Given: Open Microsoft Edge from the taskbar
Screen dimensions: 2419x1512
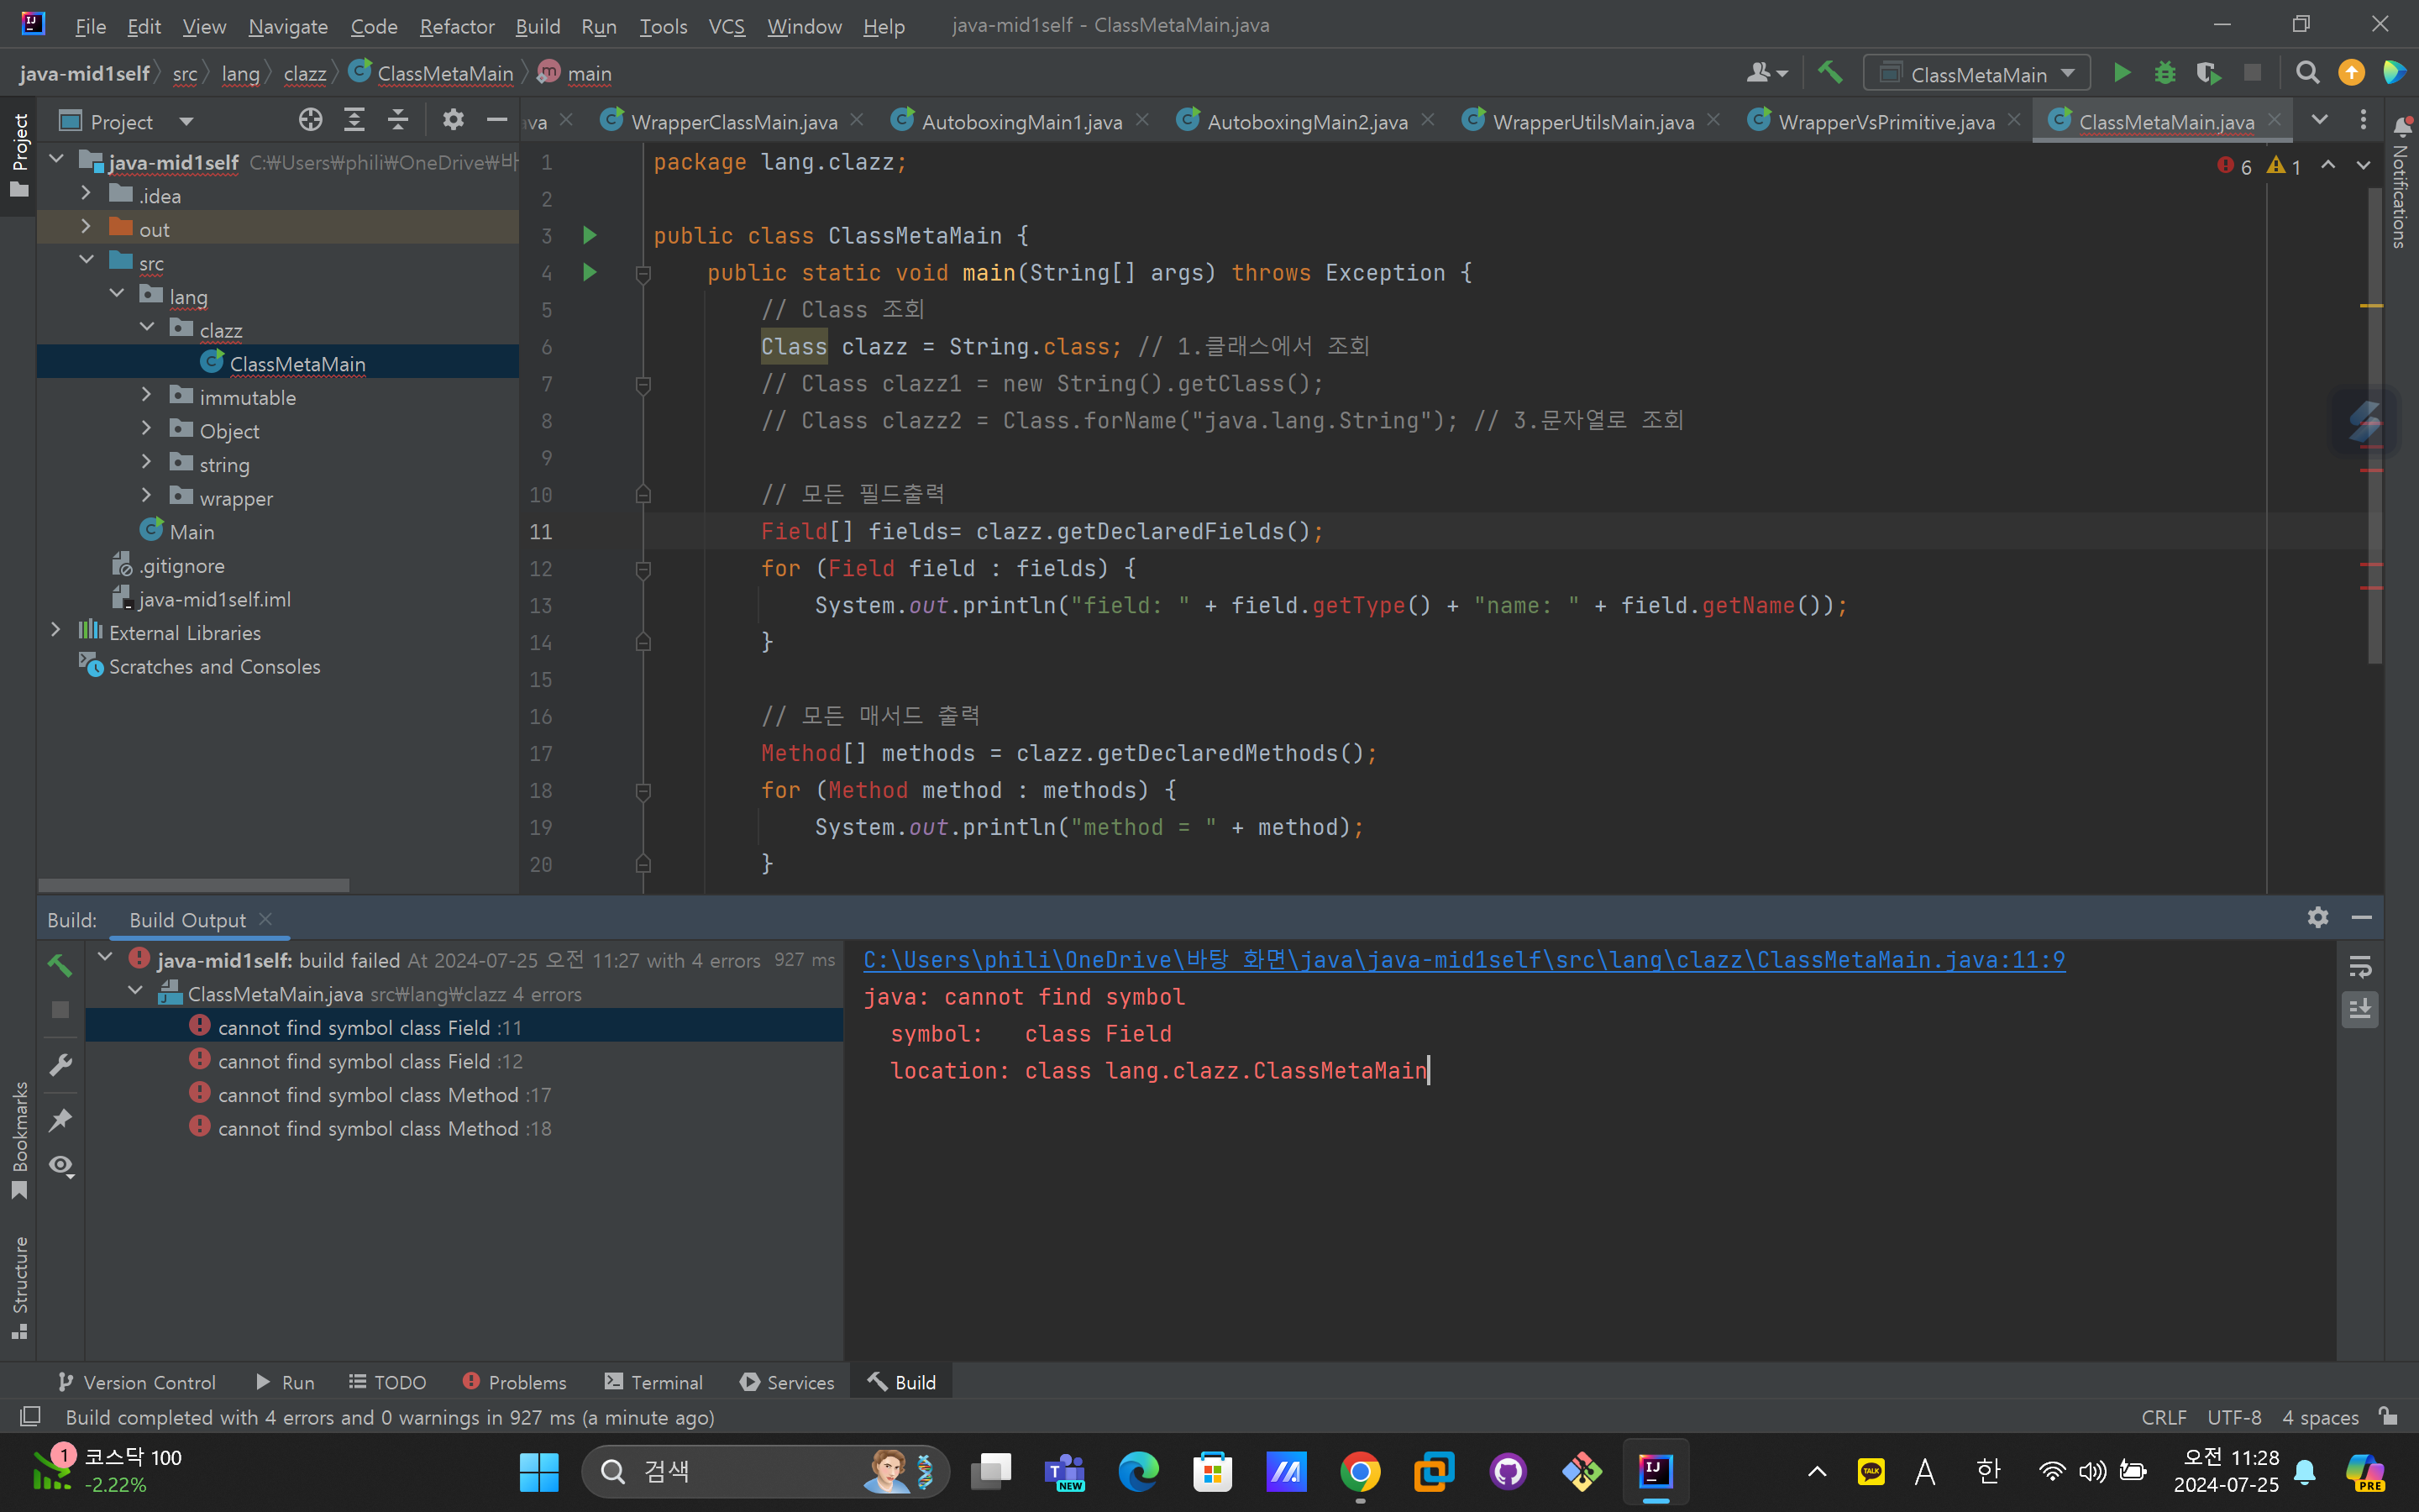Looking at the screenshot, I should [1139, 1471].
